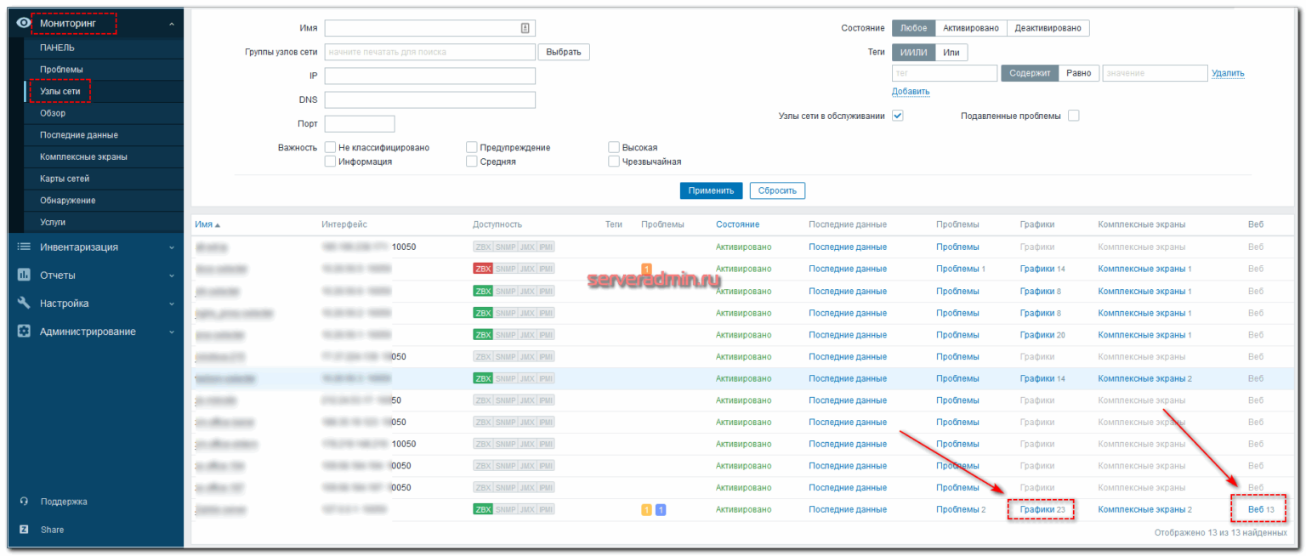Click the Поддержка icon at bottom

pyautogui.click(x=23, y=501)
